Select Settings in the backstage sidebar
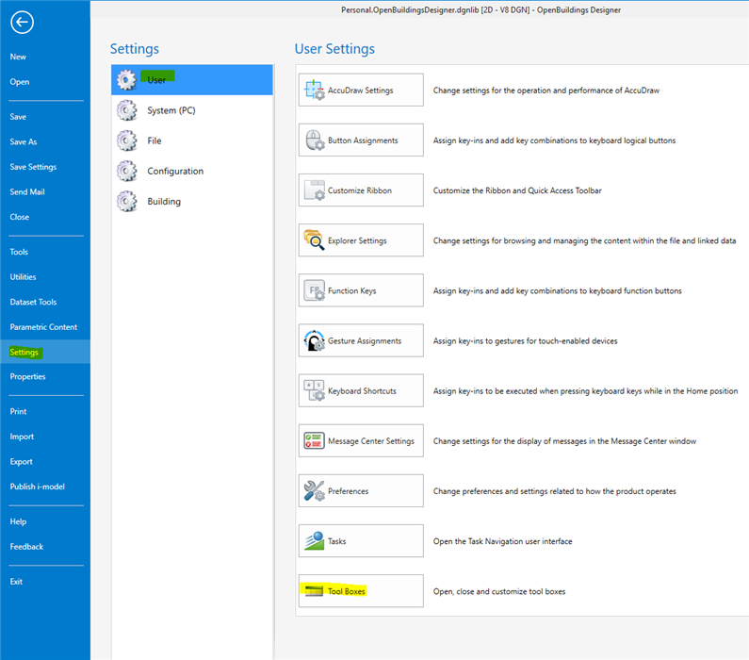The image size is (749, 660). click(45, 352)
